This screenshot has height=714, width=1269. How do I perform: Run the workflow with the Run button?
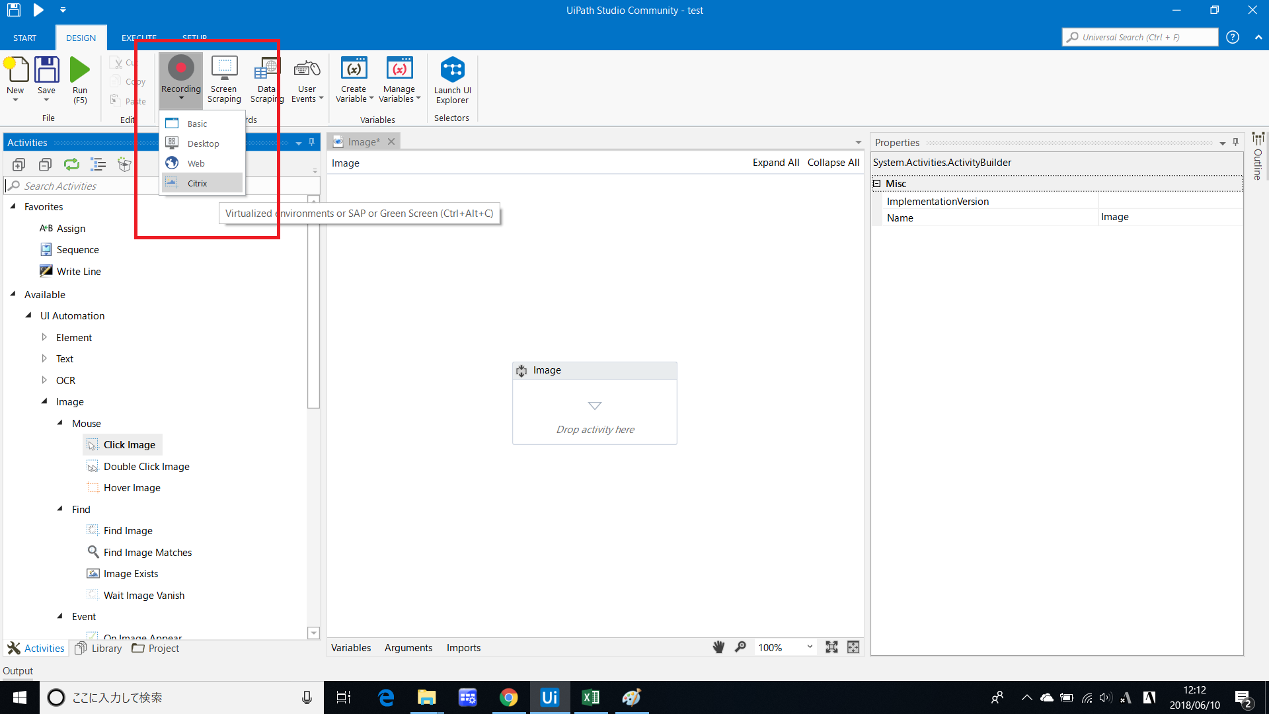[x=80, y=77]
